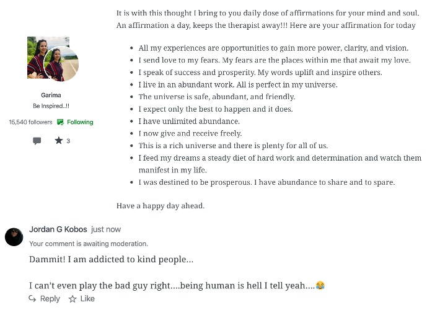View the 15,540 followers list
The width and height of the screenshot is (427, 310).
point(30,122)
